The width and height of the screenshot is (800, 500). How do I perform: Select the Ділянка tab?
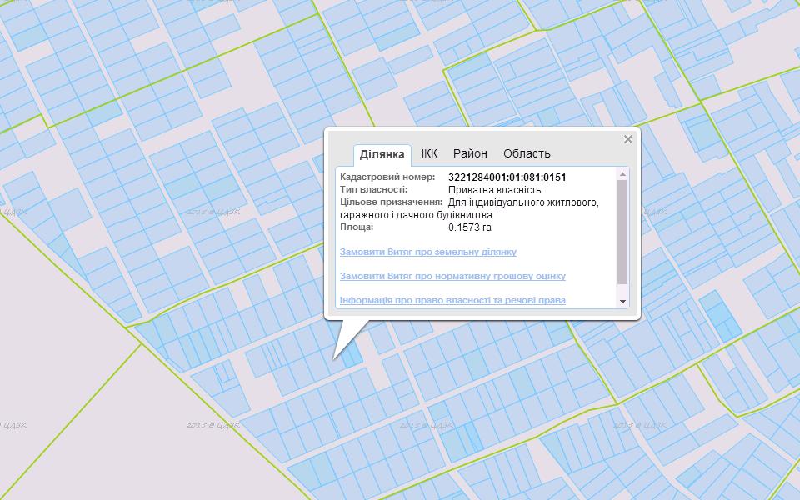click(382, 155)
